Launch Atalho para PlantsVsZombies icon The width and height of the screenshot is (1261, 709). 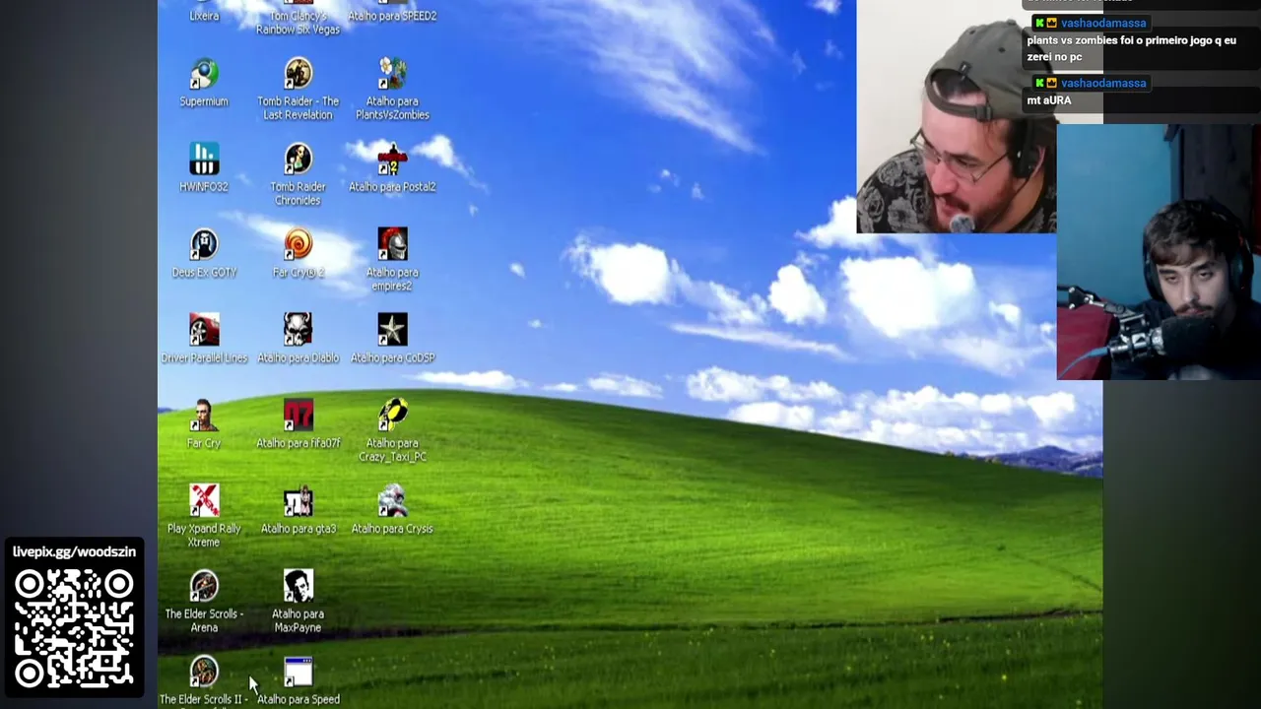(392, 90)
